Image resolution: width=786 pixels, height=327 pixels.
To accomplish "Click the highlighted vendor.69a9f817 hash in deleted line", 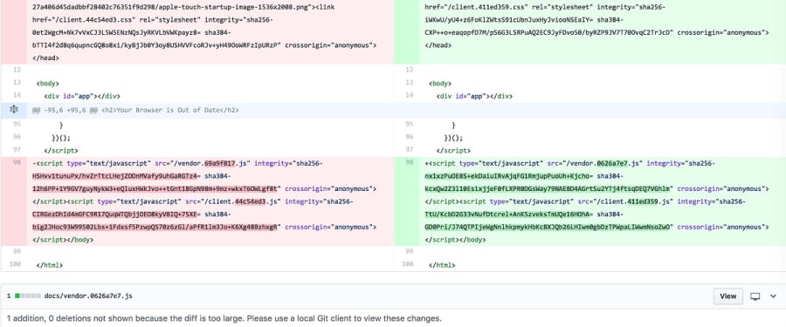I will click(220, 163).
